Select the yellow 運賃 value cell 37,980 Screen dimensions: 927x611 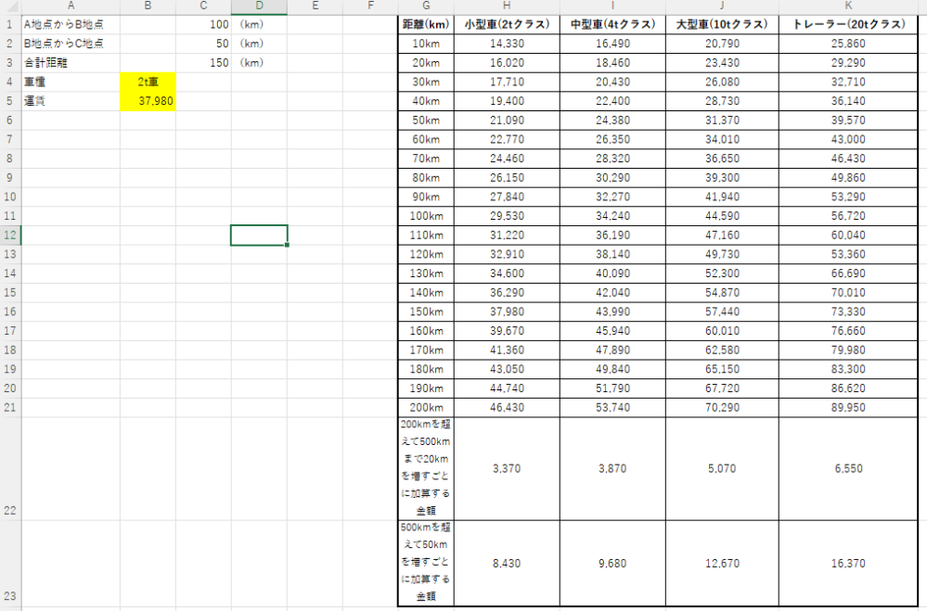click(x=148, y=101)
